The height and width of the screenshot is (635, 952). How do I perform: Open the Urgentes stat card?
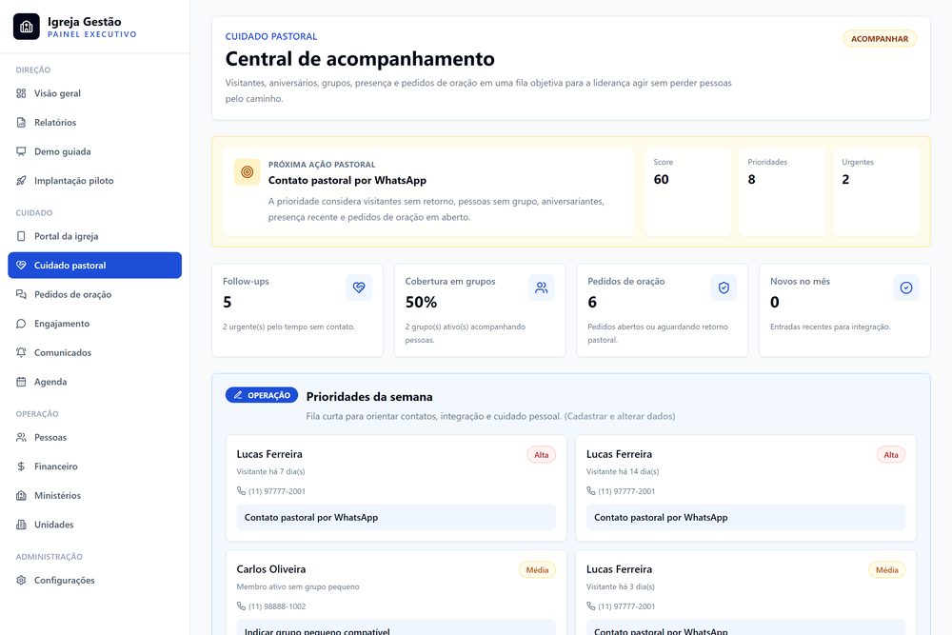click(876, 192)
